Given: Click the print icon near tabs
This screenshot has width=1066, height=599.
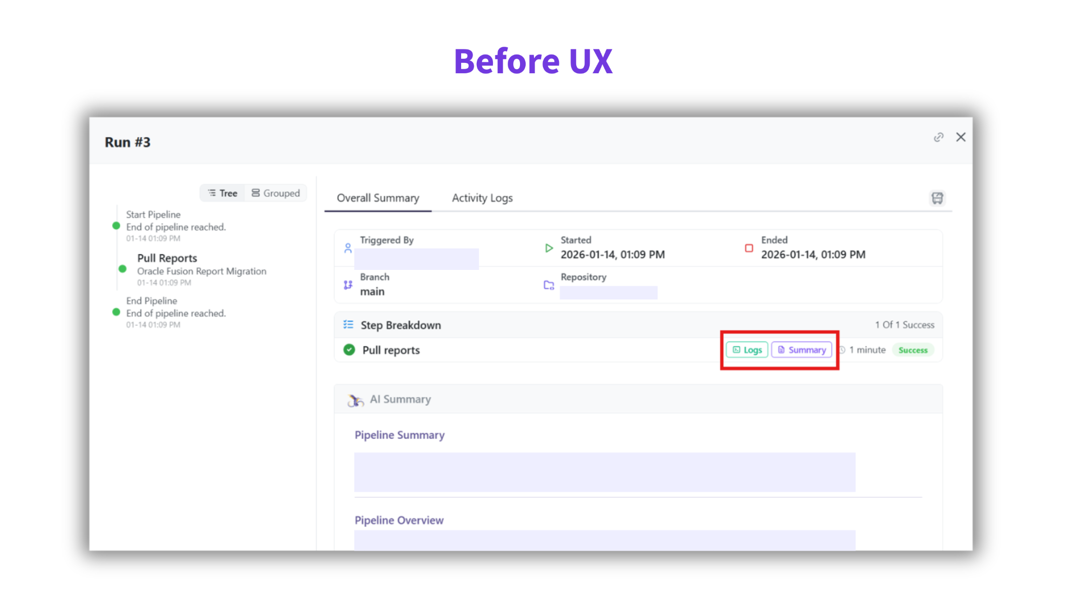Looking at the screenshot, I should click(937, 198).
